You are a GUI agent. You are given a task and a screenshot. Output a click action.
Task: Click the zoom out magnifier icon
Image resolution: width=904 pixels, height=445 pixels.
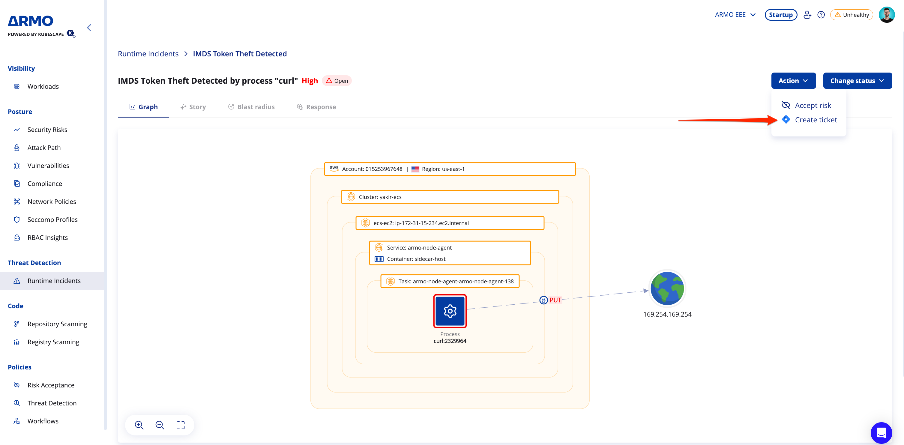160,425
